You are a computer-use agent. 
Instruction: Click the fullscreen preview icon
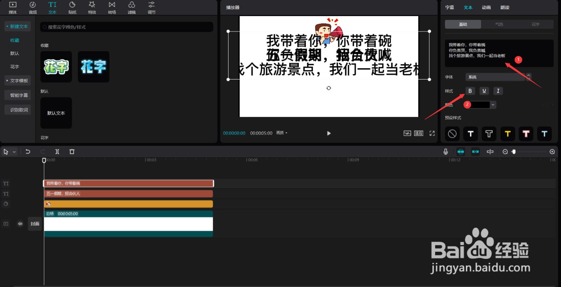click(432, 133)
